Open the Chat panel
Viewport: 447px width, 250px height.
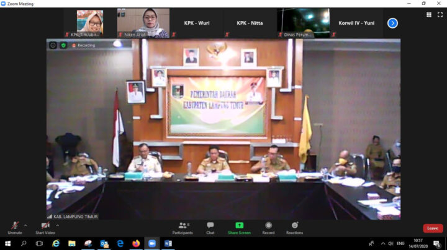pos(210,226)
